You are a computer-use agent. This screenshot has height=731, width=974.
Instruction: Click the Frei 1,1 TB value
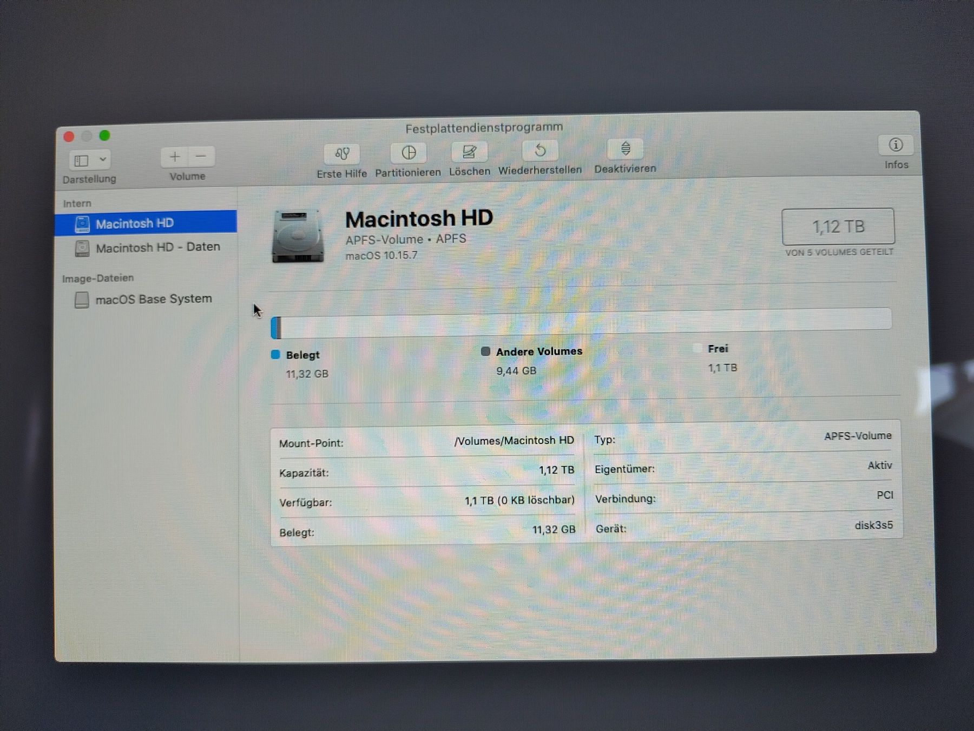(722, 368)
